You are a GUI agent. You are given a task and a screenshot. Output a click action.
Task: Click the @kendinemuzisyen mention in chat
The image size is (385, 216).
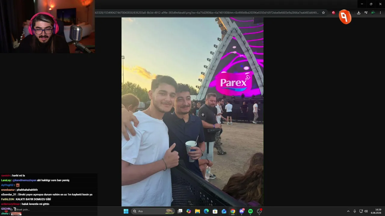(x=24, y=180)
